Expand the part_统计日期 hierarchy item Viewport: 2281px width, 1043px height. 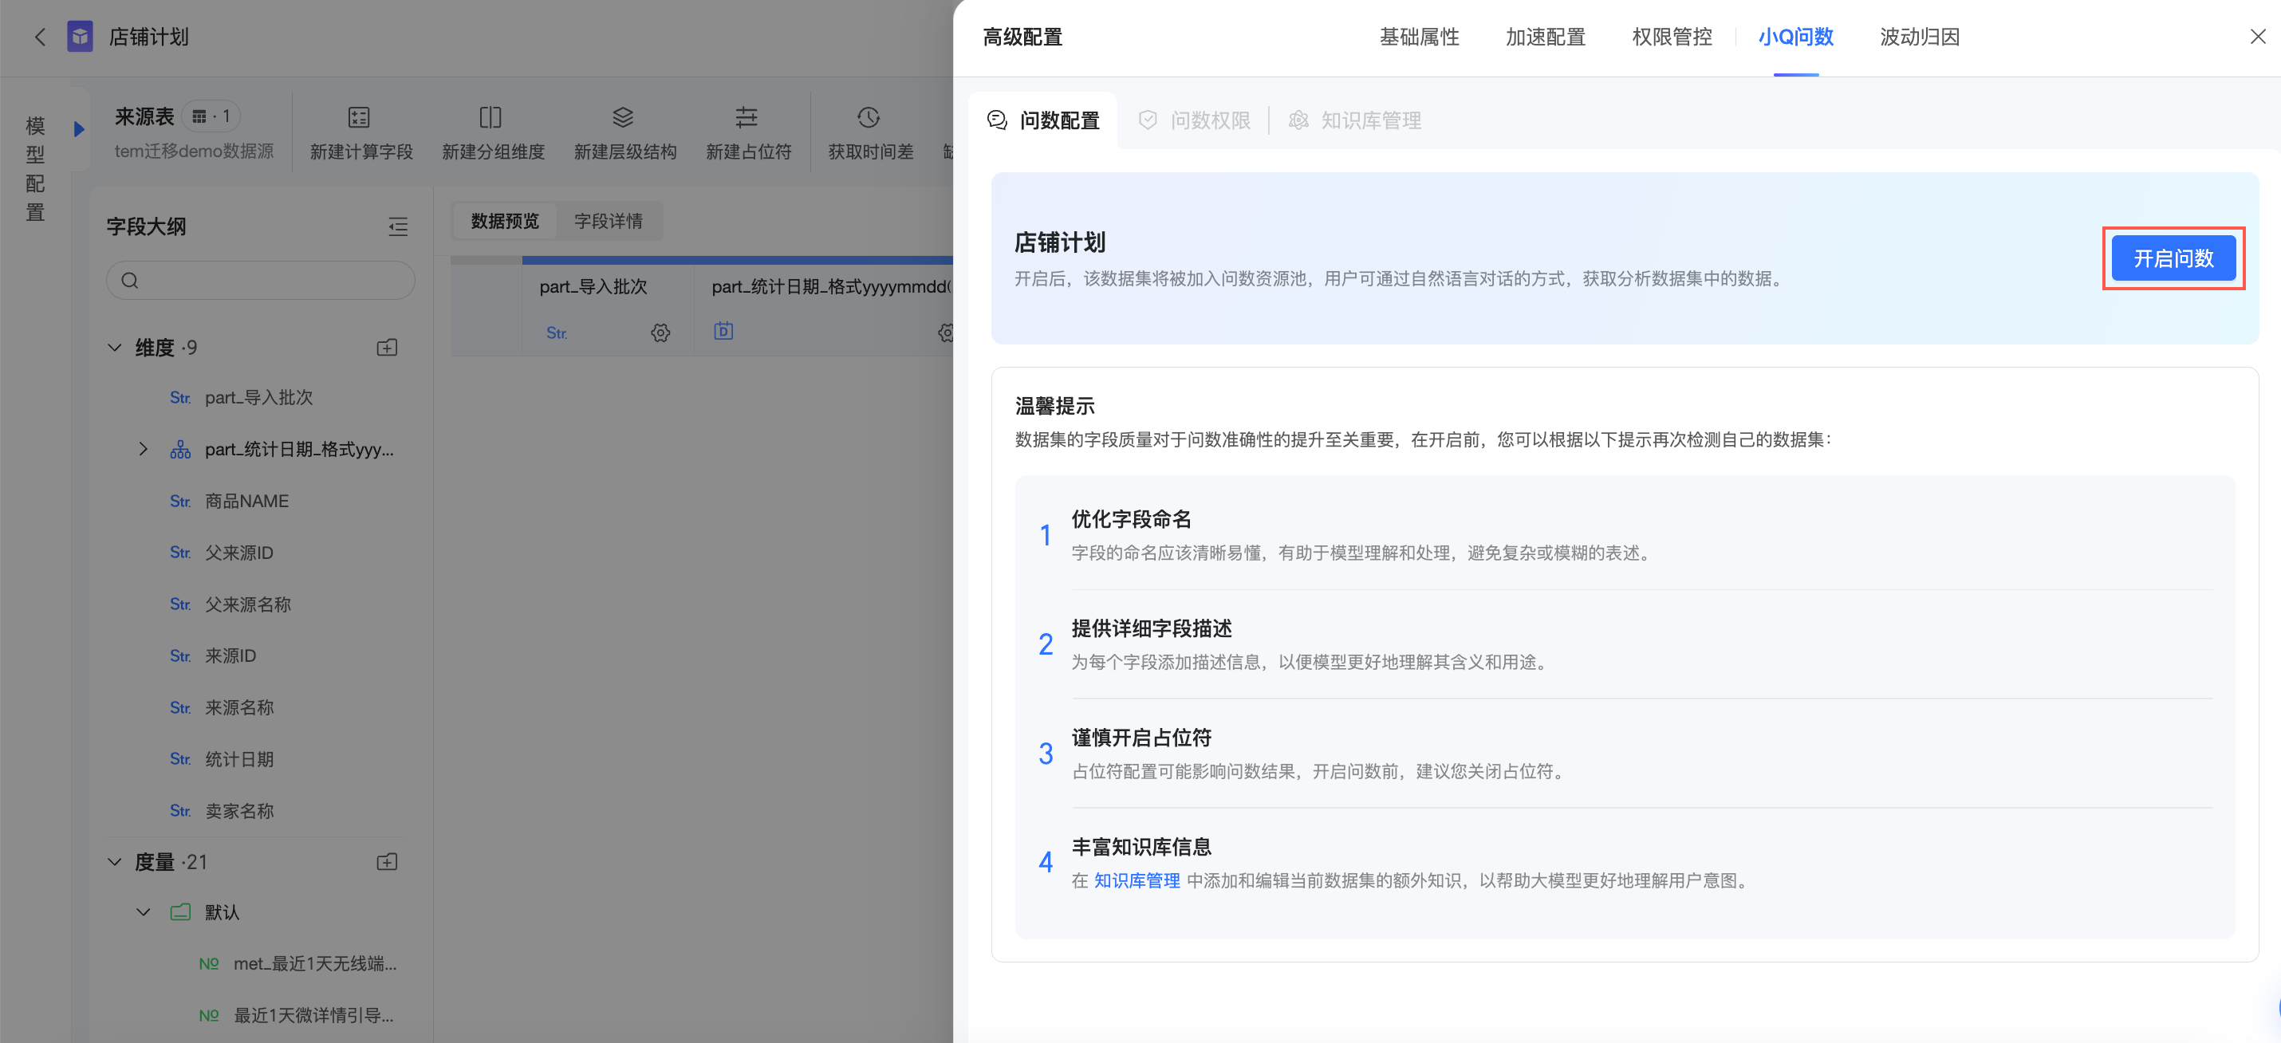pyautogui.click(x=144, y=449)
